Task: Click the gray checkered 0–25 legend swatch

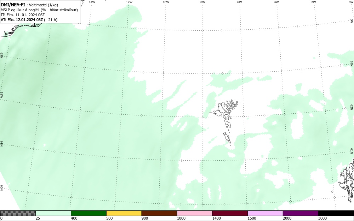Action: (x=18, y=213)
